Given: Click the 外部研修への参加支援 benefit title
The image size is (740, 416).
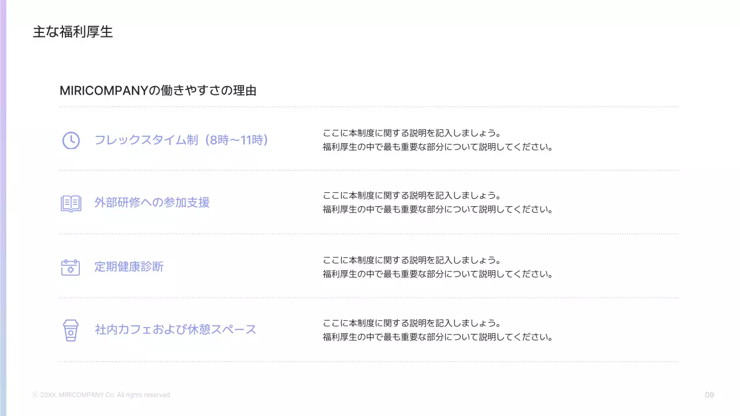Looking at the screenshot, I should (x=152, y=202).
